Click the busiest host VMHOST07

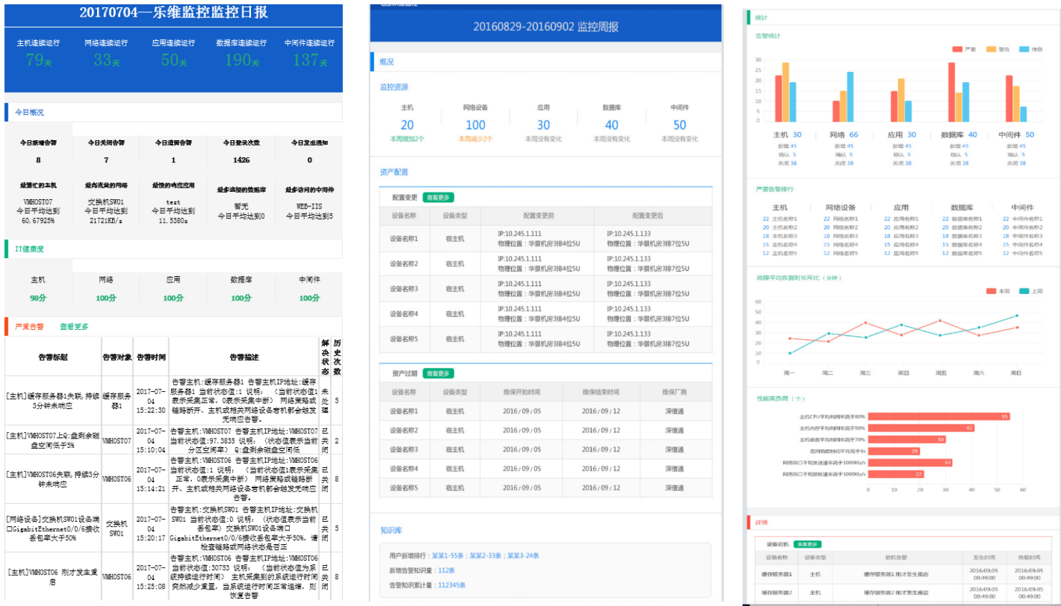pyautogui.click(x=38, y=202)
